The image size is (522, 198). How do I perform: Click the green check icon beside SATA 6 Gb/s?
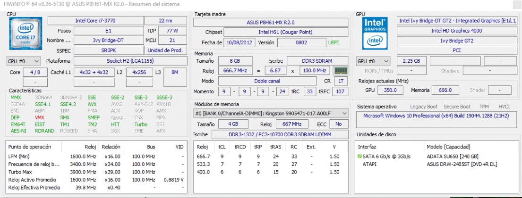pos(359,156)
